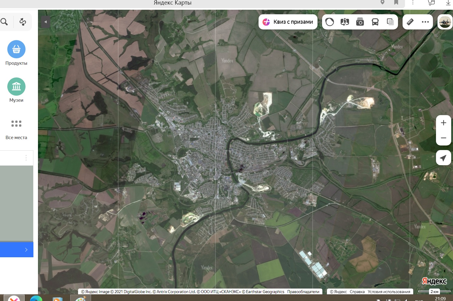The height and width of the screenshot is (301, 453).
Task: Click the 2 км map scale indicator
Action: [x=434, y=292]
